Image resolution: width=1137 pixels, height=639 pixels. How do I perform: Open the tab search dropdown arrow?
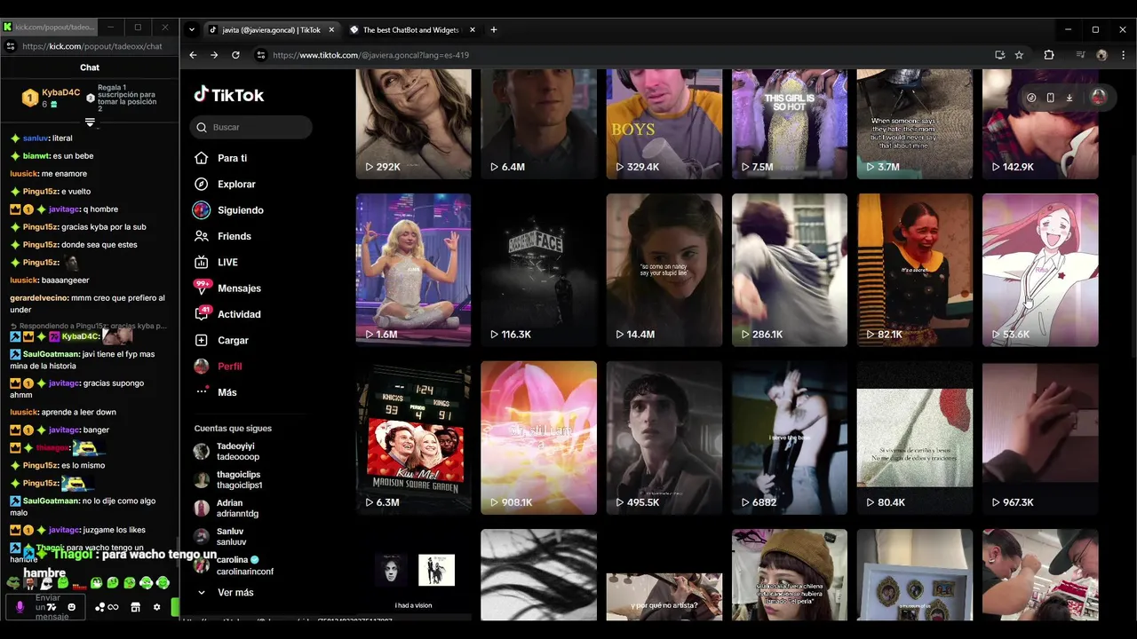(x=191, y=29)
